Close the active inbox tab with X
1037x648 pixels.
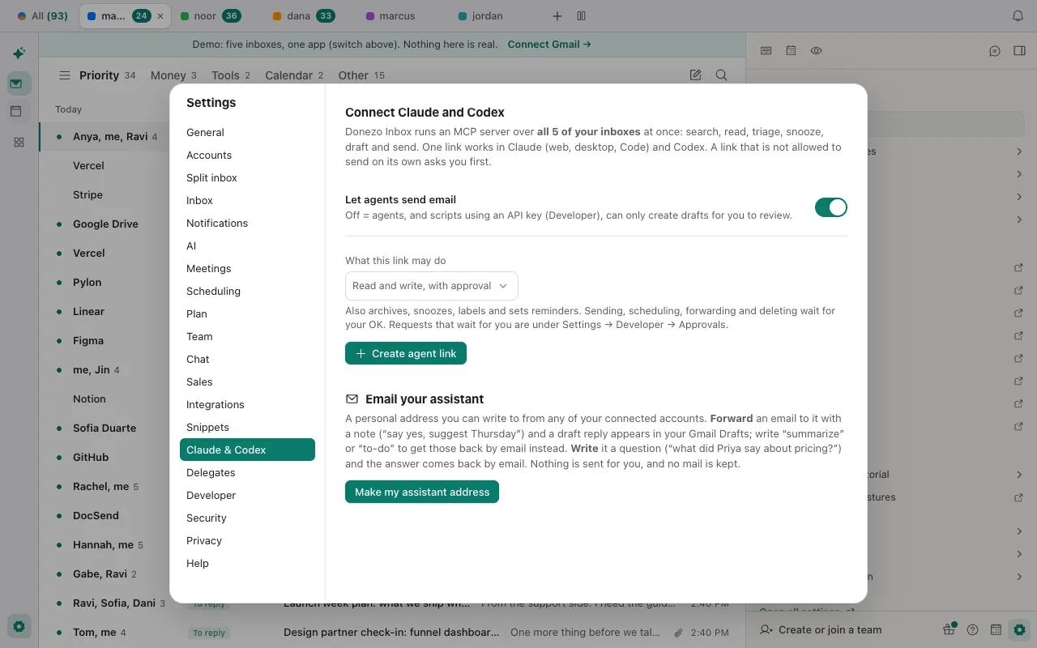[x=160, y=16]
